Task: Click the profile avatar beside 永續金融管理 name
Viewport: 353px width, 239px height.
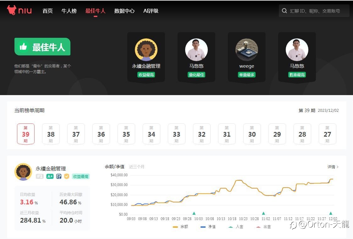Action: click(x=23, y=172)
